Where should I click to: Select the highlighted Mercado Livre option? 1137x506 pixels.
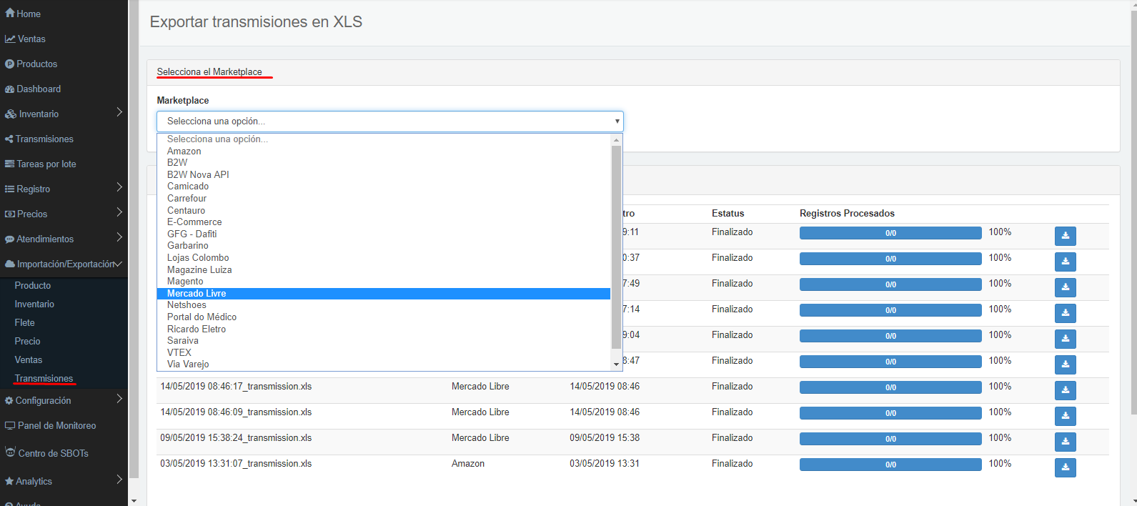pyautogui.click(x=384, y=293)
